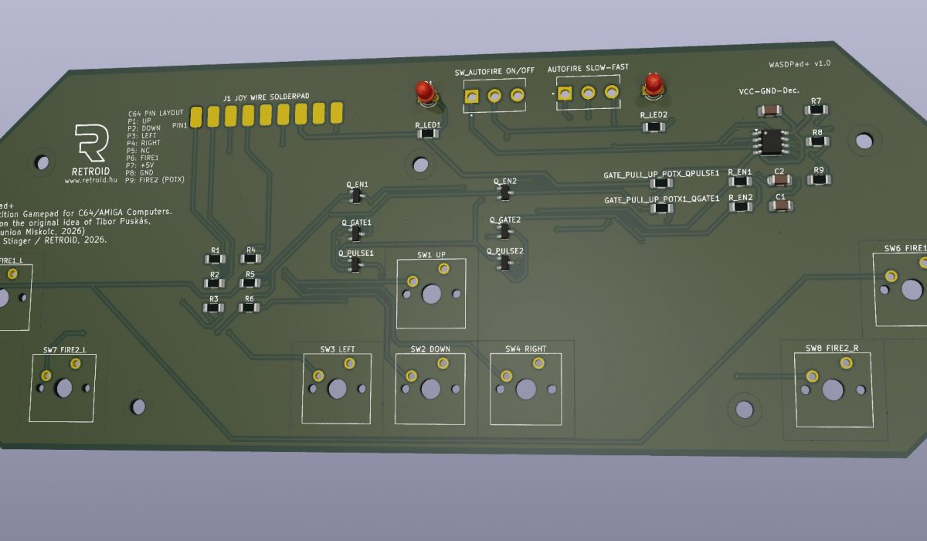
Task: Select the SW2 DOWN switch footprint
Action: [x=430, y=389]
